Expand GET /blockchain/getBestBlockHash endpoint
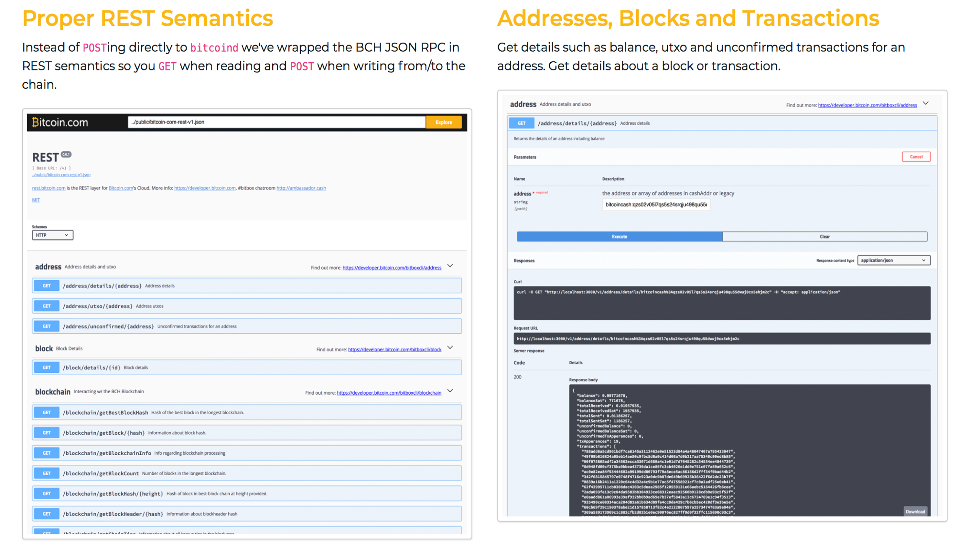Image resolution: width=970 pixels, height=549 pixels. click(247, 412)
